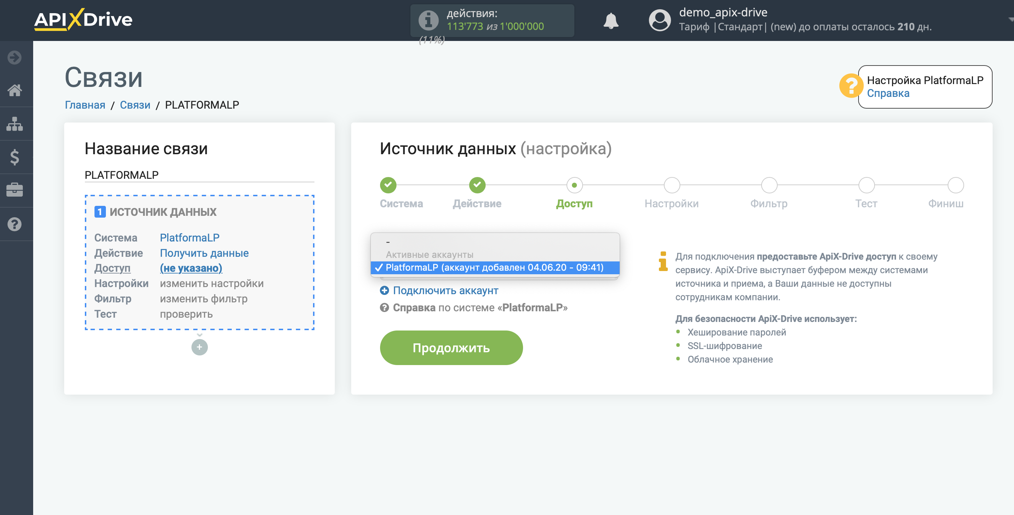Edit connection name field PLATFORMALP
The width and height of the screenshot is (1014, 515).
click(199, 175)
